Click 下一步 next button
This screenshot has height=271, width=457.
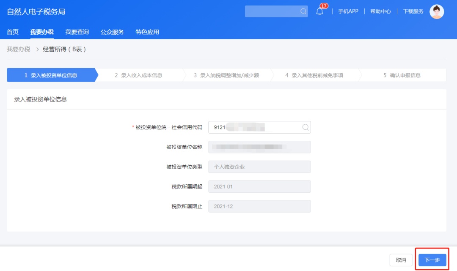click(x=432, y=260)
